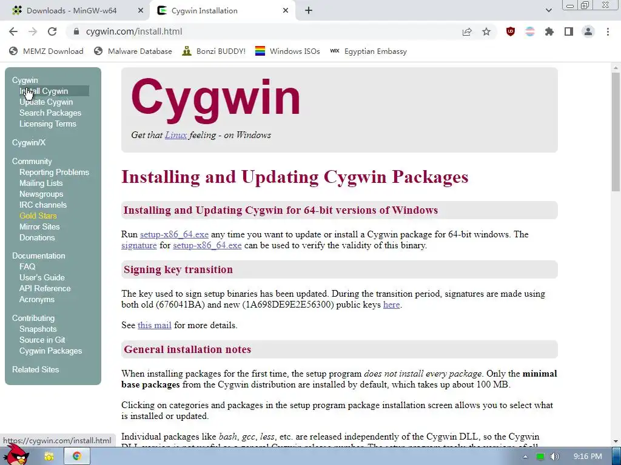
Task: Close the Downloads - MinGW-w64 tab
Action: (x=141, y=11)
